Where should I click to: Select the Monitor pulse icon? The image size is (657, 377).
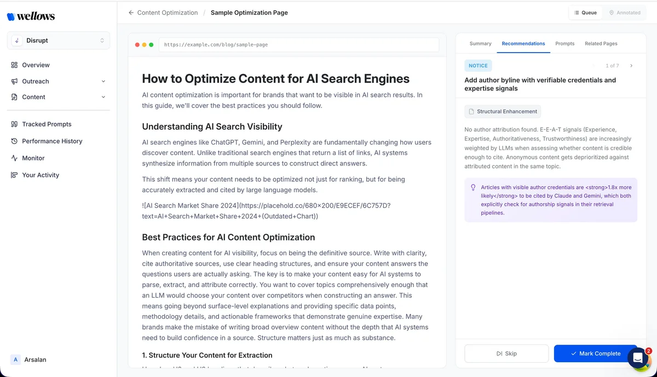tap(14, 158)
